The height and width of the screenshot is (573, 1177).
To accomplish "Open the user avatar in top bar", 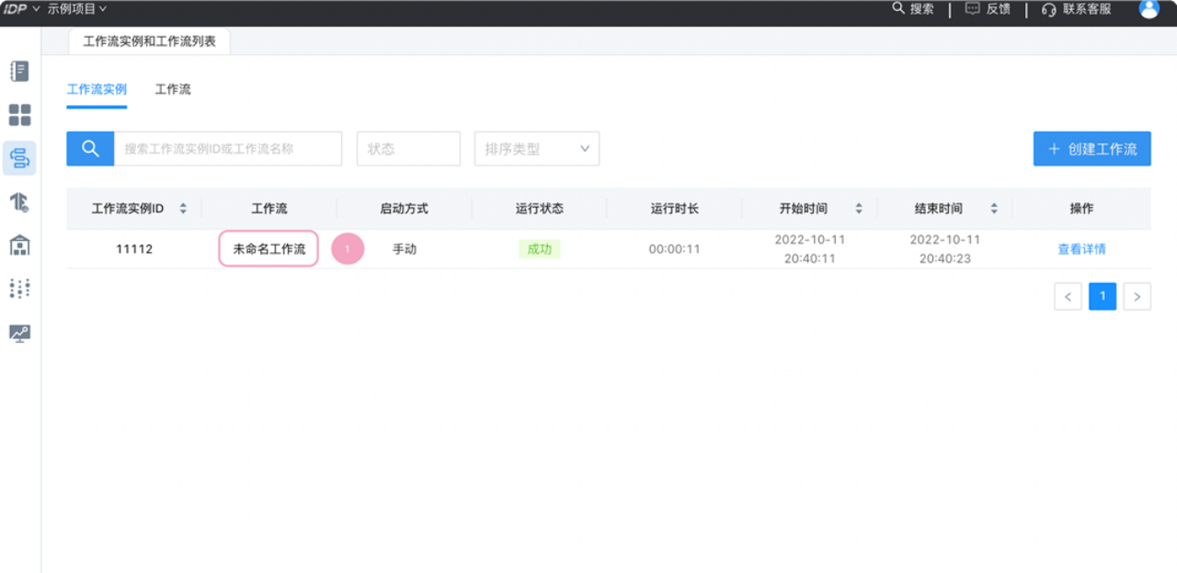I will tap(1148, 9).
